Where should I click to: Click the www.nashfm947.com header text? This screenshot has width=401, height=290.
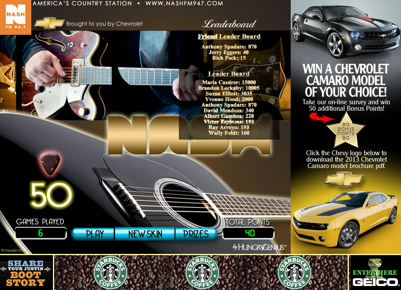pyautogui.click(x=184, y=4)
